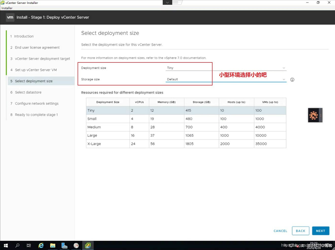Click the vCenter Server Installer title icon

click(x=3, y=3)
